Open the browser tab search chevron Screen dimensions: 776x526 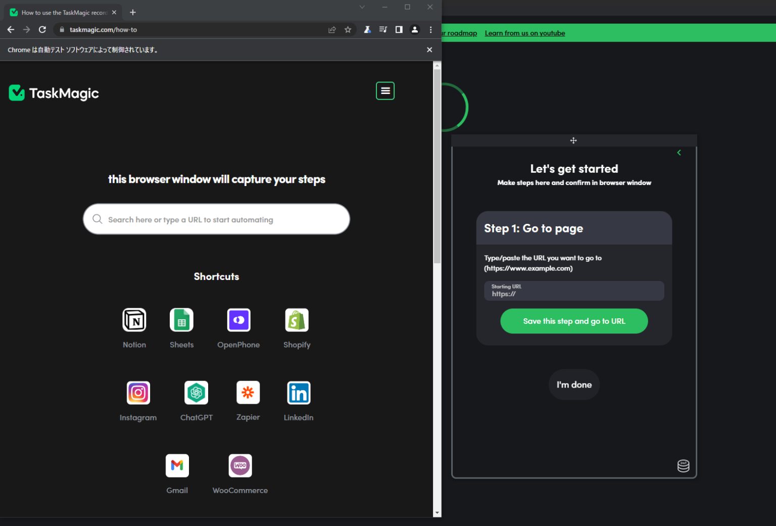click(362, 7)
